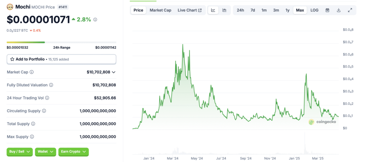
Task: Select Max time range
Action: pyautogui.click(x=300, y=10)
